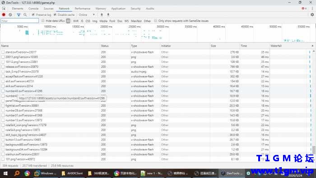Viewport: 316px width, 178px height.
Task: Open taskbar search magnifier
Action: (17, 173)
